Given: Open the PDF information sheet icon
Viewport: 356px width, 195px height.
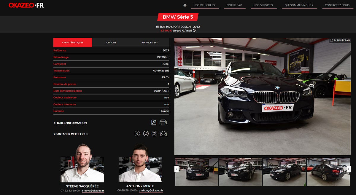Looking at the screenshot, I should click(154, 122).
